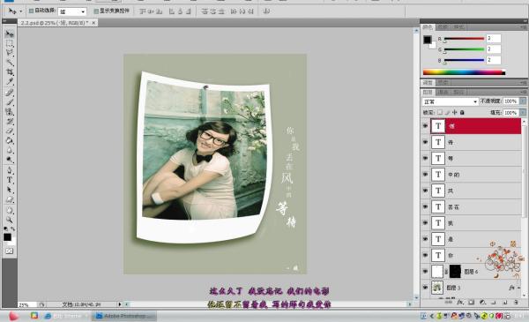The height and width of the screenshot is (322, 529).
Task: Pick a color from spectrum ramp
Action: click(x=464, y=72)
